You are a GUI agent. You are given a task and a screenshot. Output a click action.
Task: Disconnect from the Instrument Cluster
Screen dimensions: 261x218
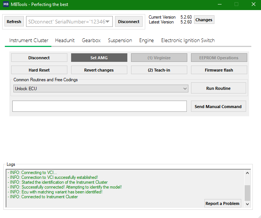pos(39,58)
